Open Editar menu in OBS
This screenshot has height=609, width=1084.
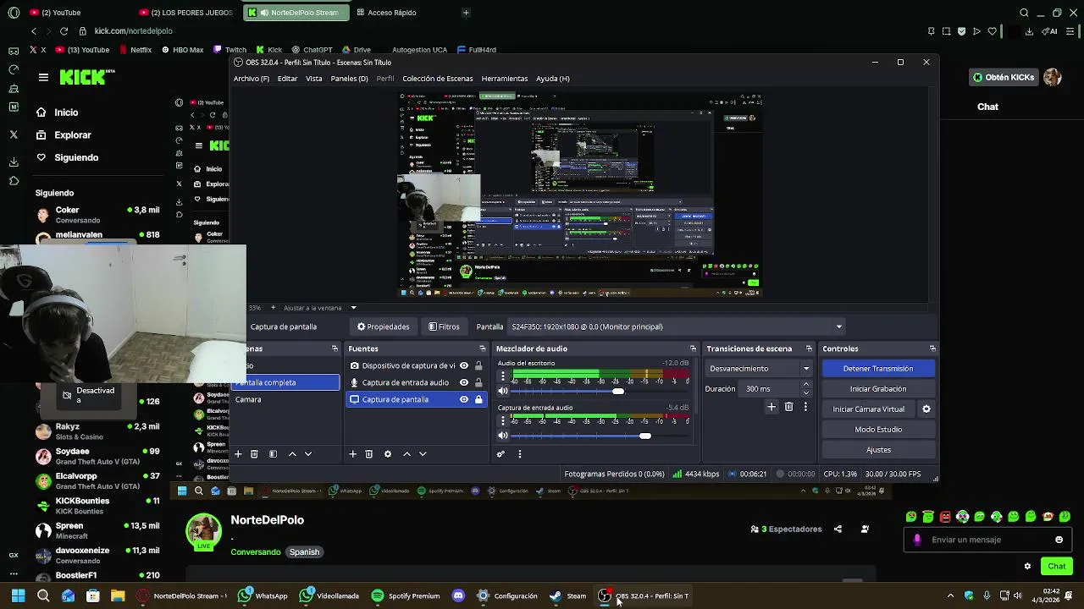[x=287, y=79]
